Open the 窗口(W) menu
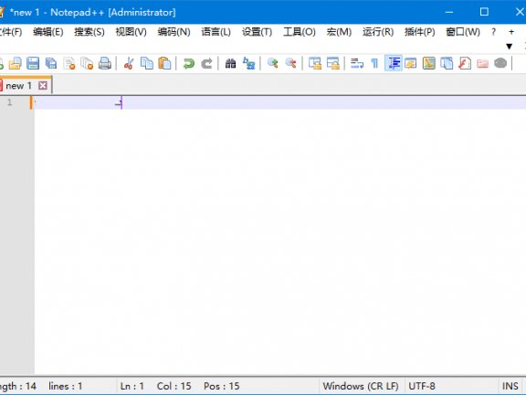Image resolution: width=526 pixels, height=395 pixels. (x=463, y=32)
